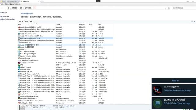Select Autodesk AutoCAD Performance Feedback Tool row
The image size is (196, 110).
[x=66, y=31]
